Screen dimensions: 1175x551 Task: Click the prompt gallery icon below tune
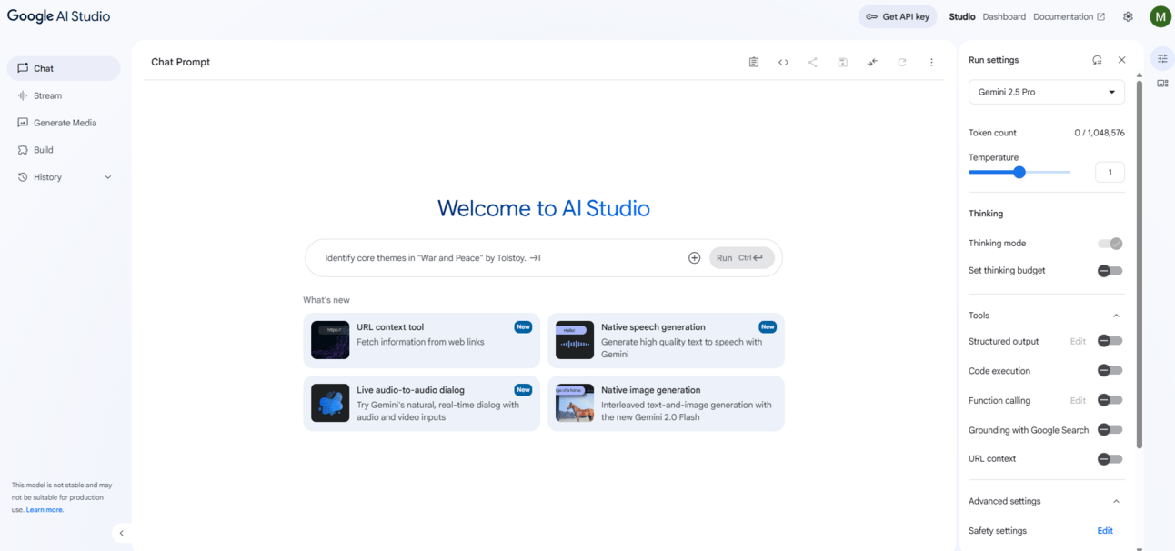(x=1162, y=83)
